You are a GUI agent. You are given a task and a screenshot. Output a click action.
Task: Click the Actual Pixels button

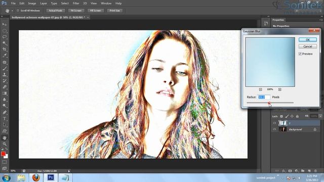55,11
